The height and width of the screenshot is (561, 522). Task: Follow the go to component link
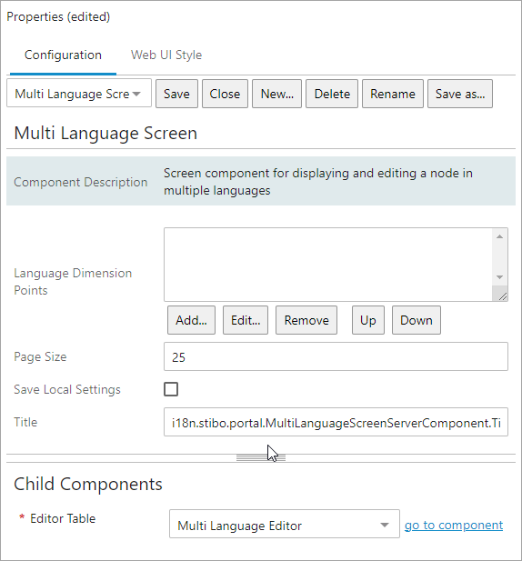pyautogui.click(x=454, y=526)
